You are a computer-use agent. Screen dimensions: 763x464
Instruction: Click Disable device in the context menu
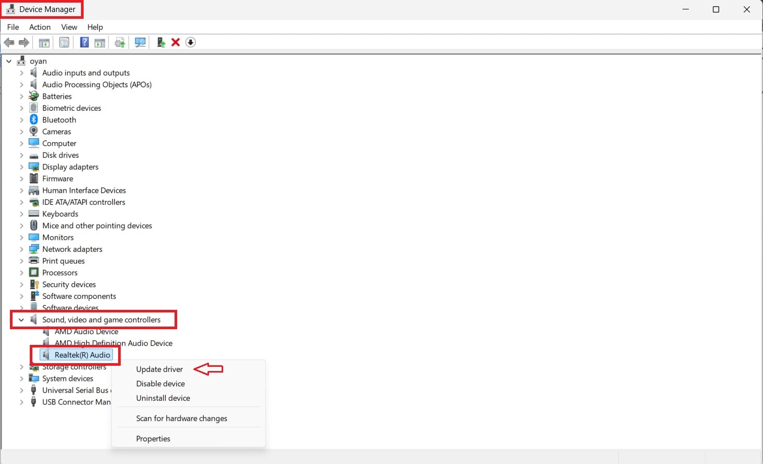[160, 383]
